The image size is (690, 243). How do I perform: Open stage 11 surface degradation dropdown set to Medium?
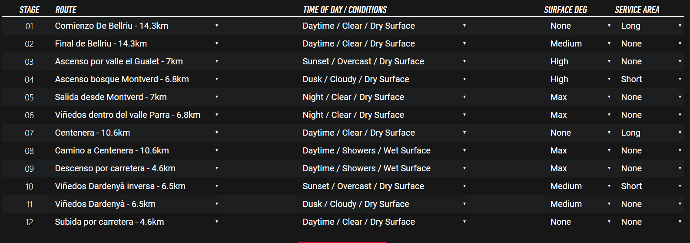tap(581, 204)
